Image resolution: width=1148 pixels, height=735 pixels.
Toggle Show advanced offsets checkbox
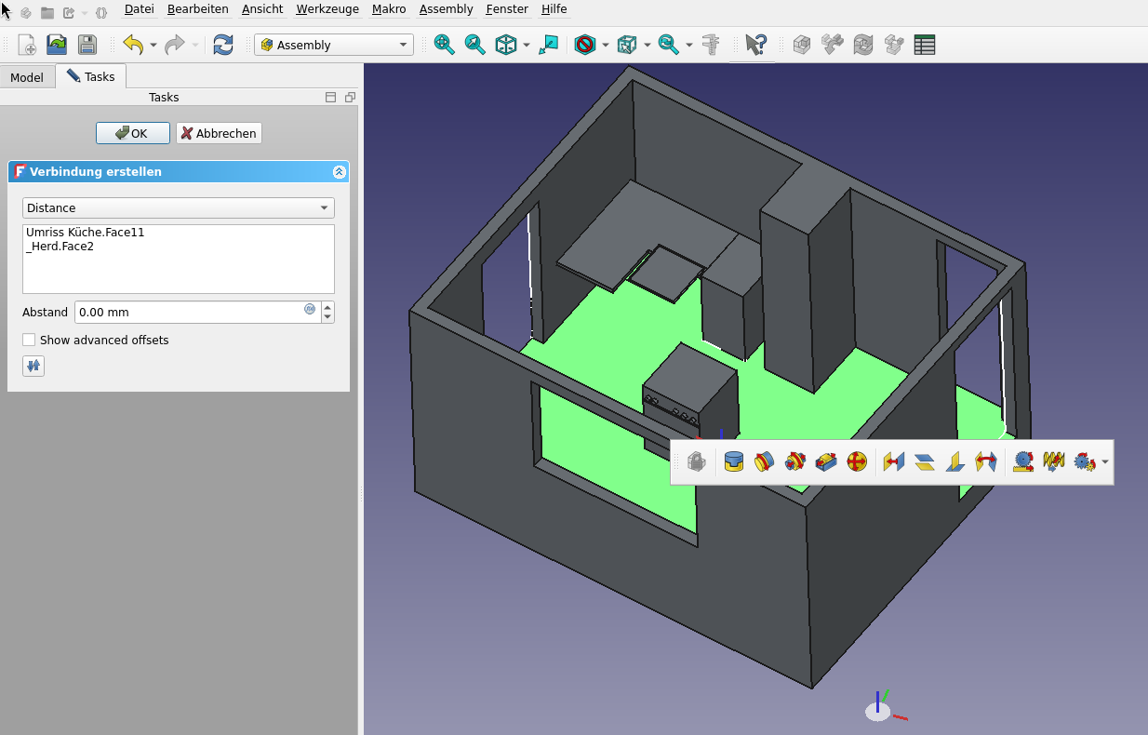(x=30, y=341)
